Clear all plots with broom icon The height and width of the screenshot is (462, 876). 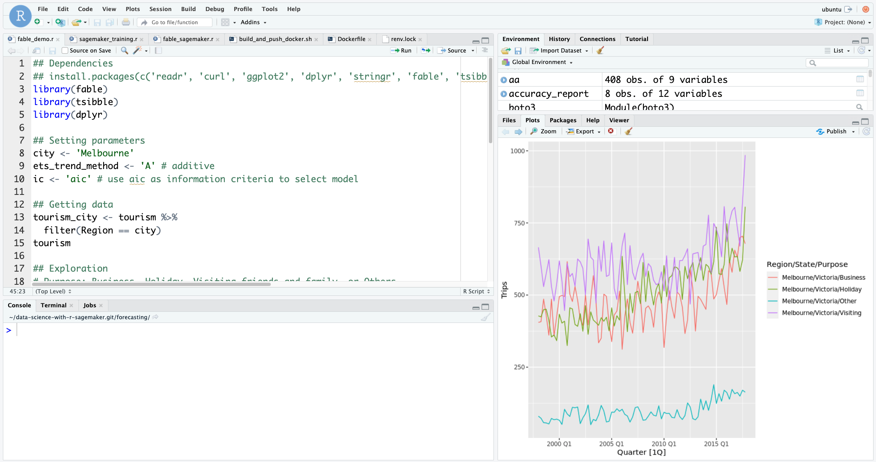[x=628, y=131]
